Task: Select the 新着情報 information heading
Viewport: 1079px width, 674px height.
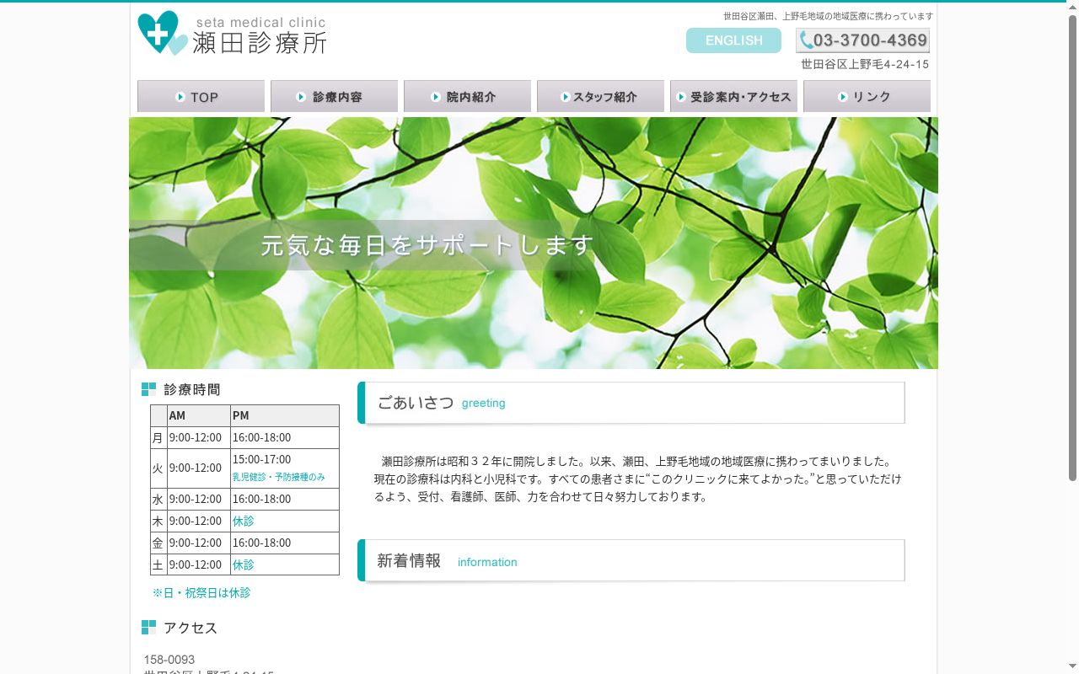Action: pos(631,560)
